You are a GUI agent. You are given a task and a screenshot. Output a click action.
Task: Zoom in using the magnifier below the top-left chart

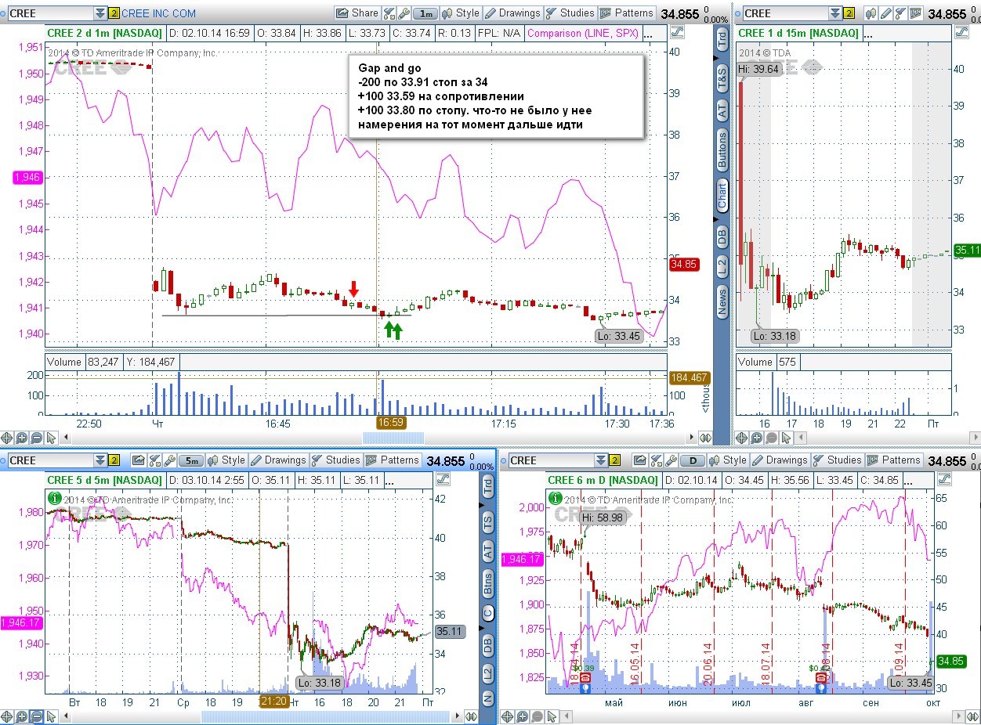(22, 438)
